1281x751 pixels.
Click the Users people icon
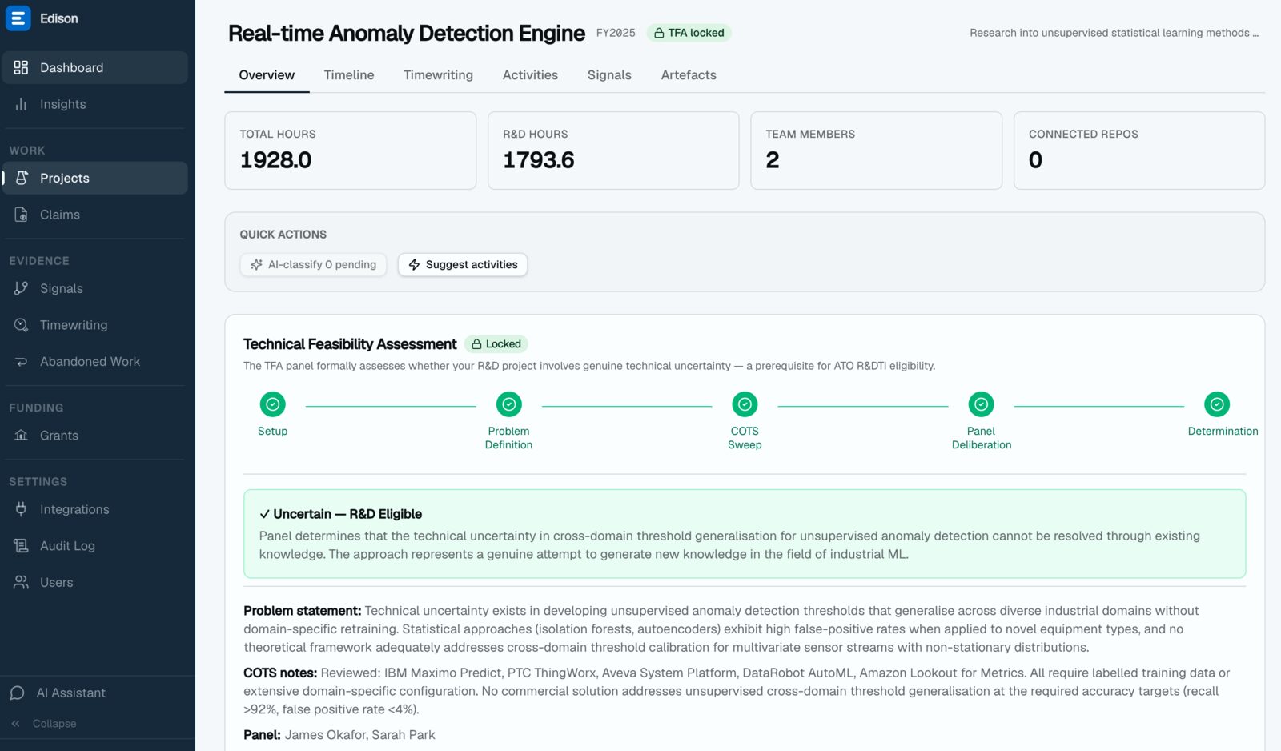[21, 582]
